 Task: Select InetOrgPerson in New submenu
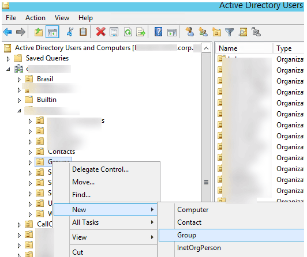tap(232, 248)
